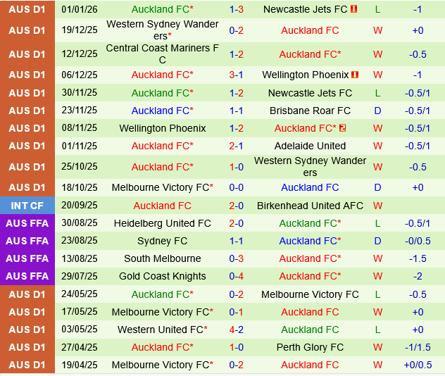Open Brisbane Roar FC team link
The height and width of the screenshot is (376, 445).
pyautogui.click(x=310, y=111)
